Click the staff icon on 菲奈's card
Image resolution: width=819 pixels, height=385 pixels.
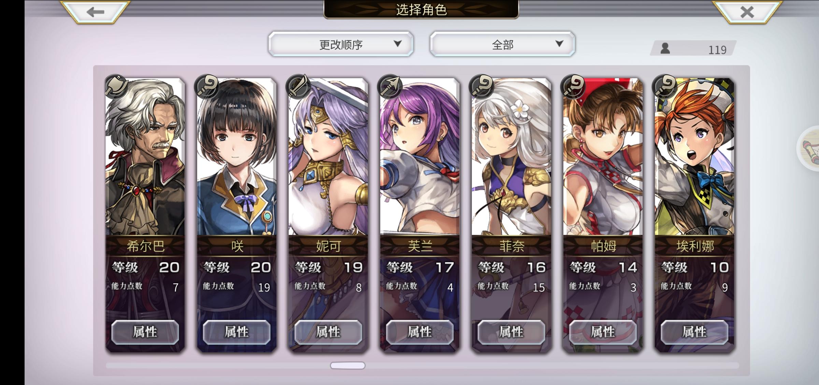tap(481, 86)
